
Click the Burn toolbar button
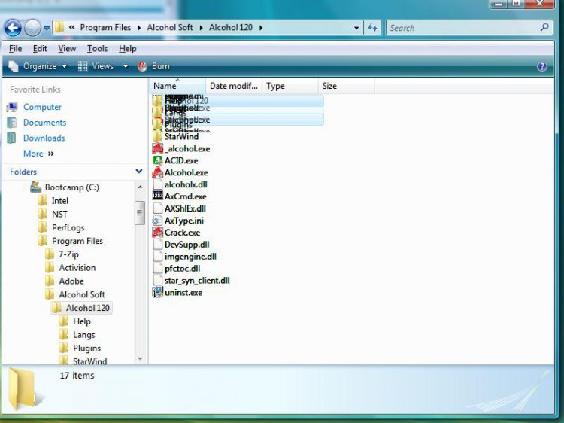point(153,66)
